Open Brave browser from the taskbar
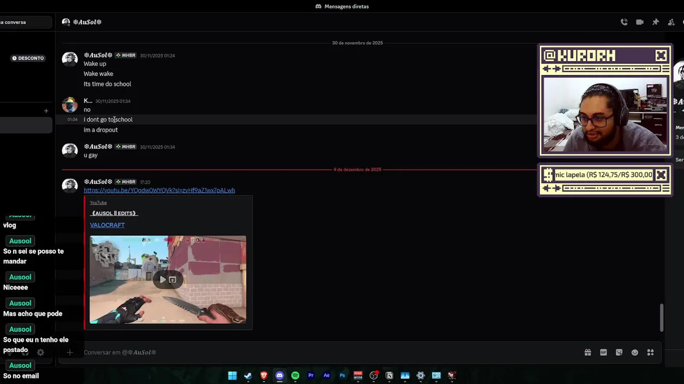Screen dimensions: 684x384 coord(264,375)
